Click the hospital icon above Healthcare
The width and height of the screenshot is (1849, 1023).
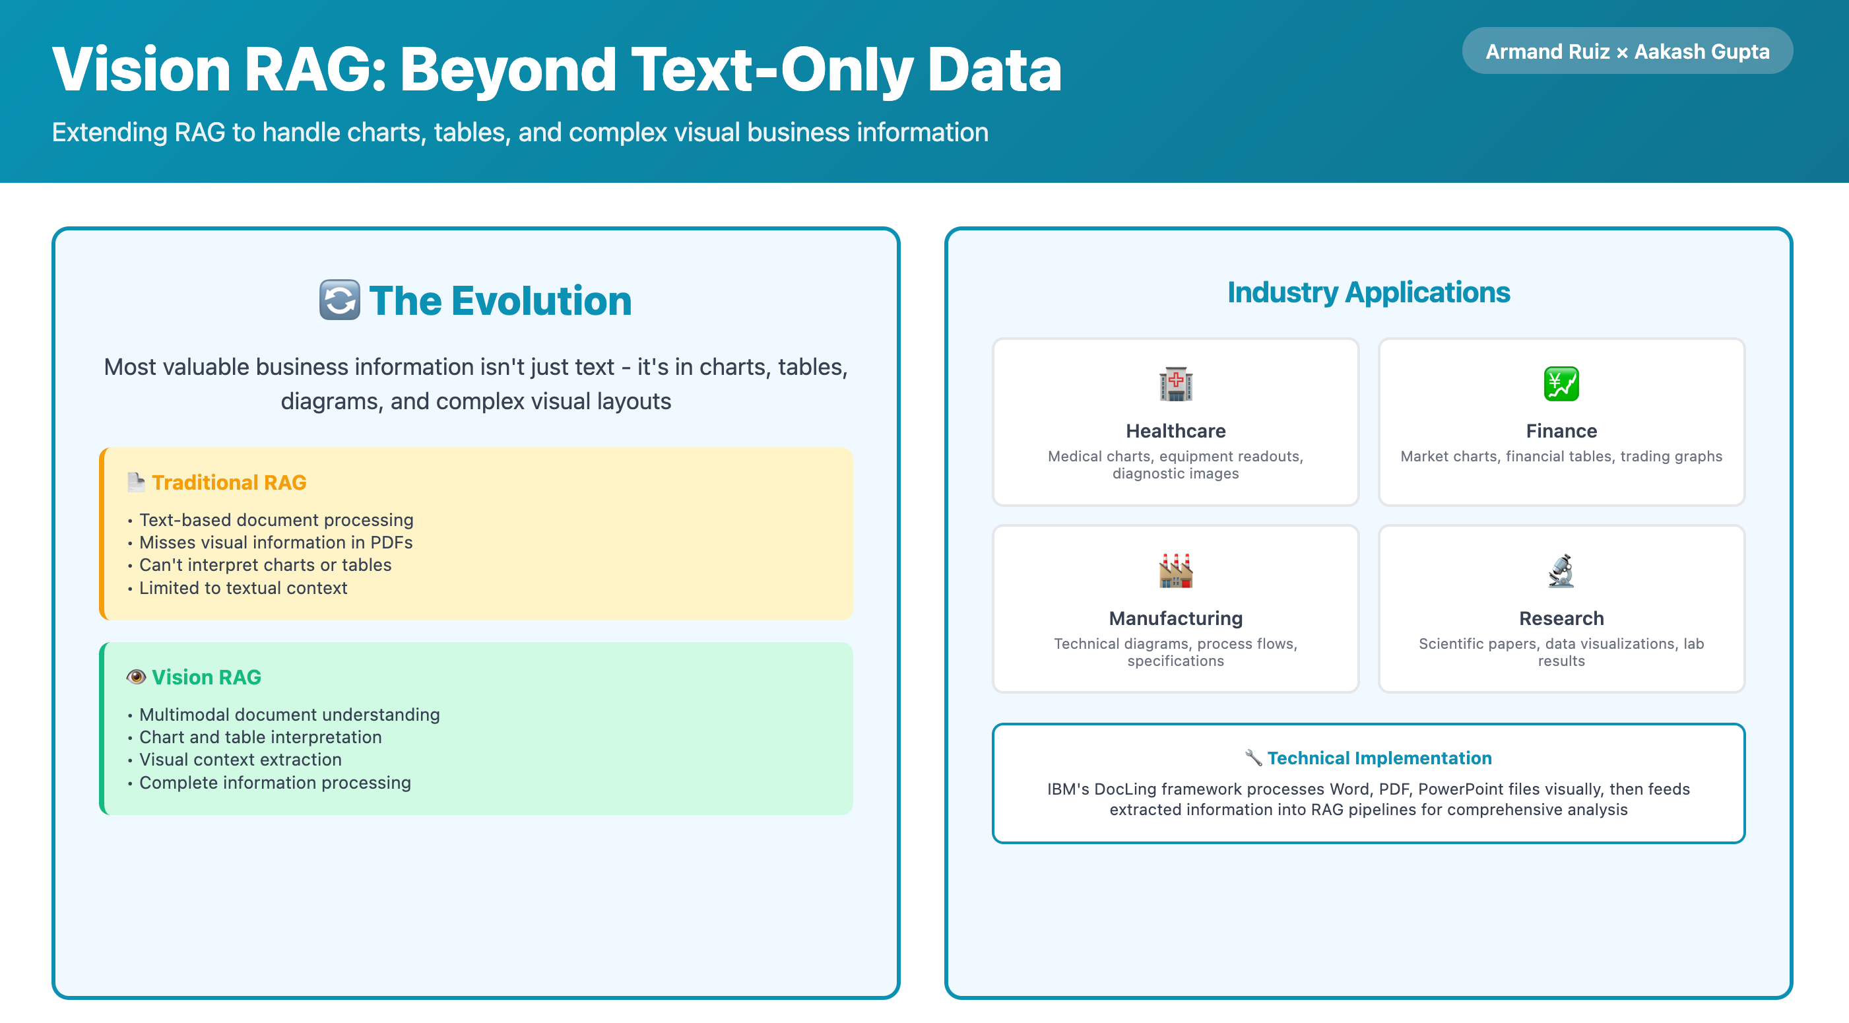pos(1175,384)
